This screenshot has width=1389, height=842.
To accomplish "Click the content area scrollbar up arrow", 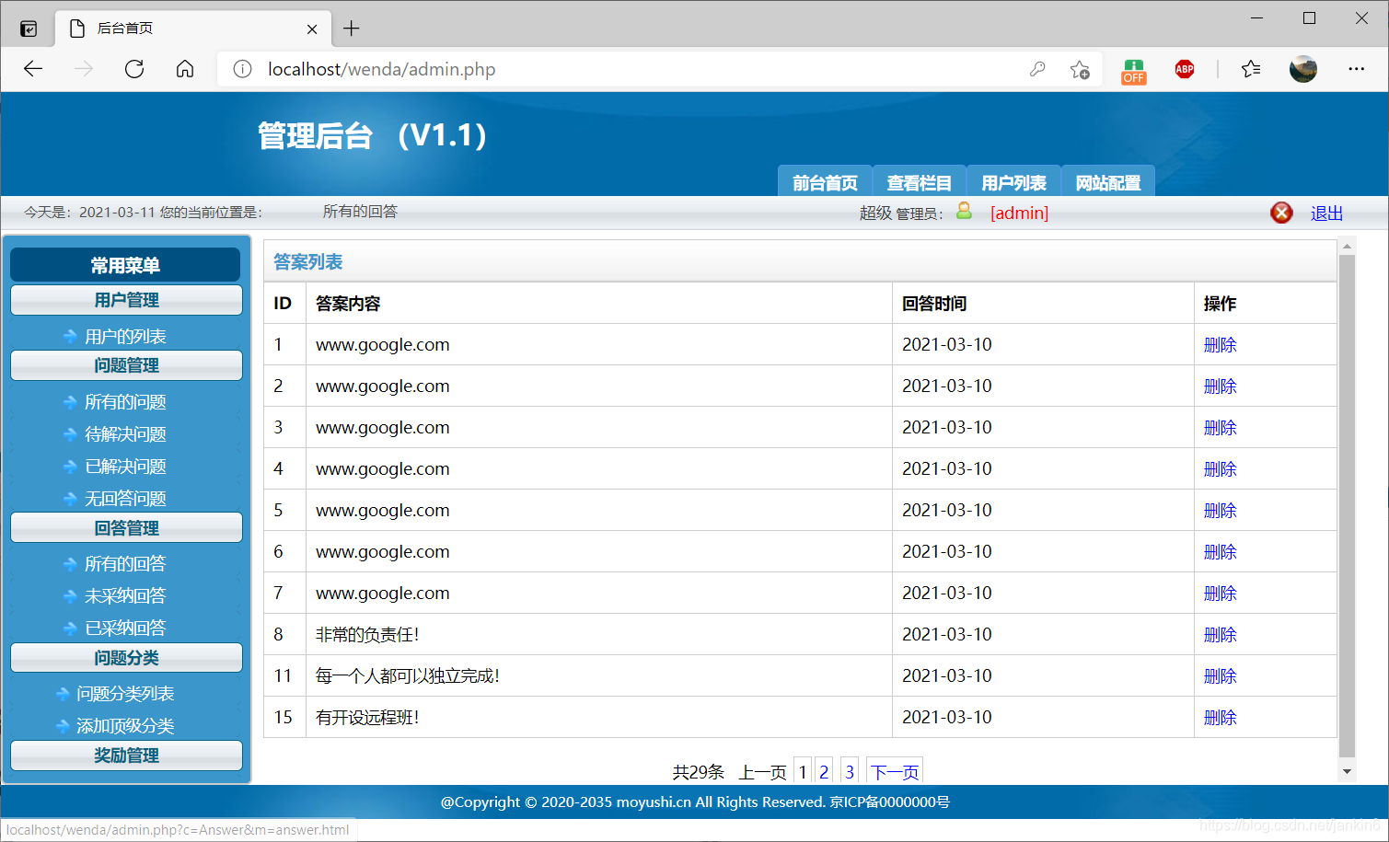I will pyautogui.click(x=1347, y=247).
